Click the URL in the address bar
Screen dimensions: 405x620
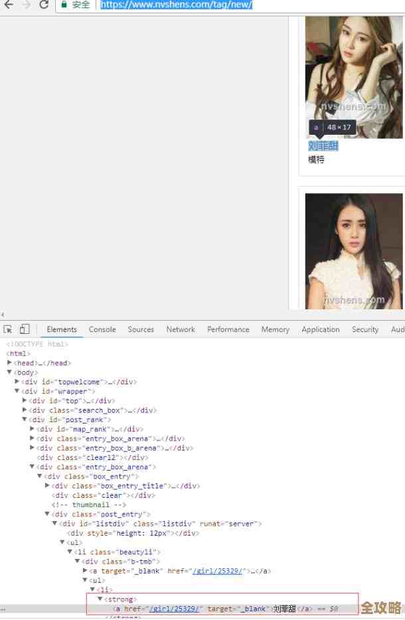pyautogui.click(x=176, y=5)
